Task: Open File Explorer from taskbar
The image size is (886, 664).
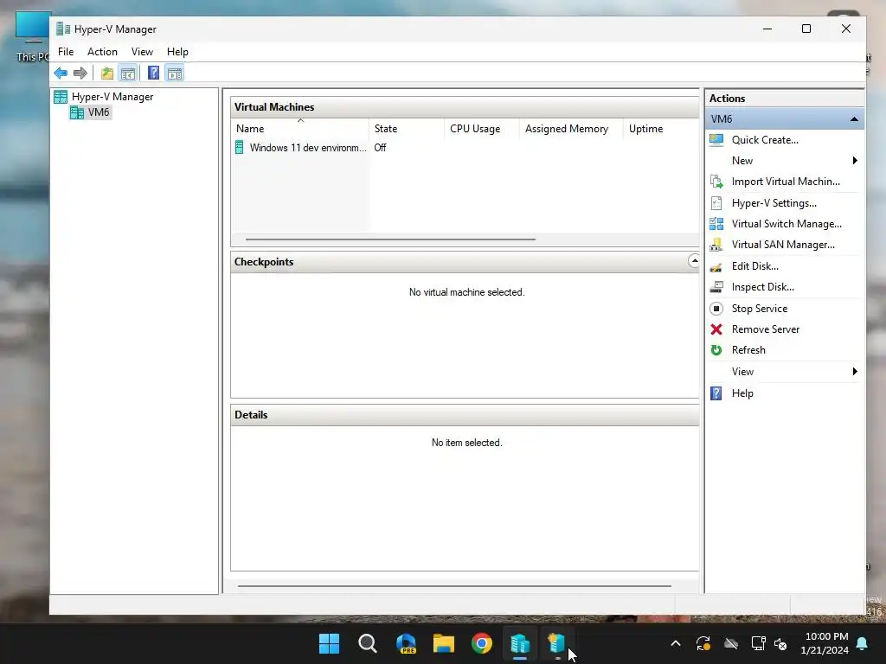Action: point(444,643)
